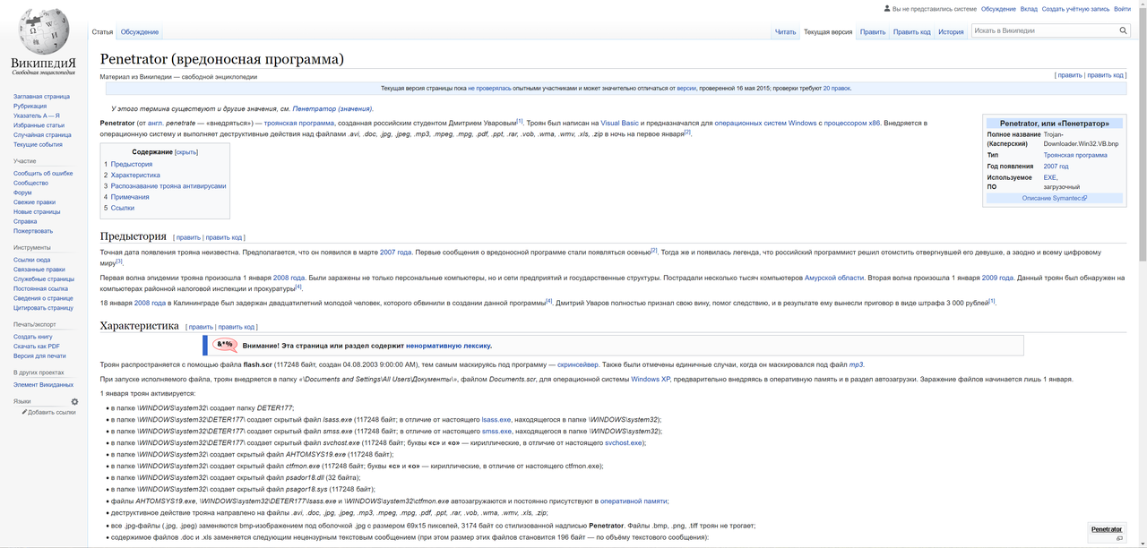Open the Править tab

coord(873,32)
